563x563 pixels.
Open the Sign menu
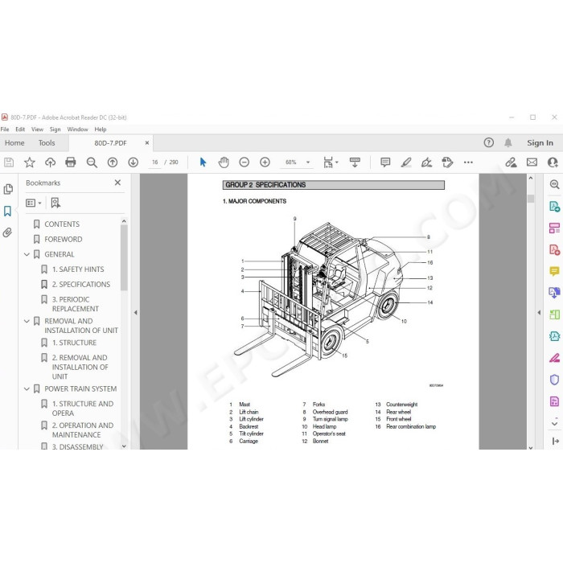point(55,129)
